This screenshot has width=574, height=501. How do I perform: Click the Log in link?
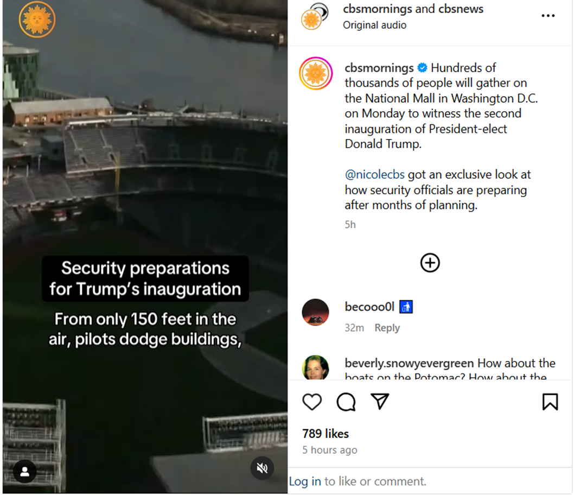pyautogui.click(x=305, y=481)
